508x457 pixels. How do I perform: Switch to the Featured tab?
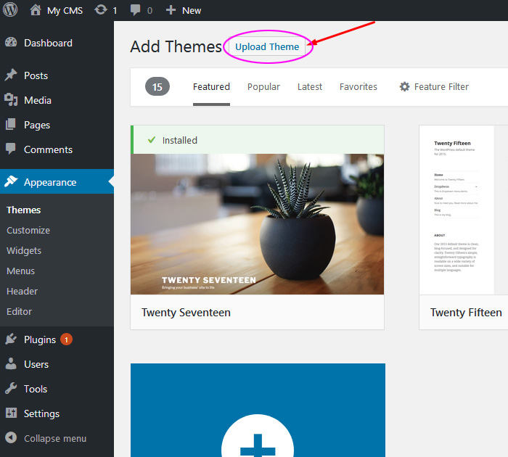coord(211,86)
